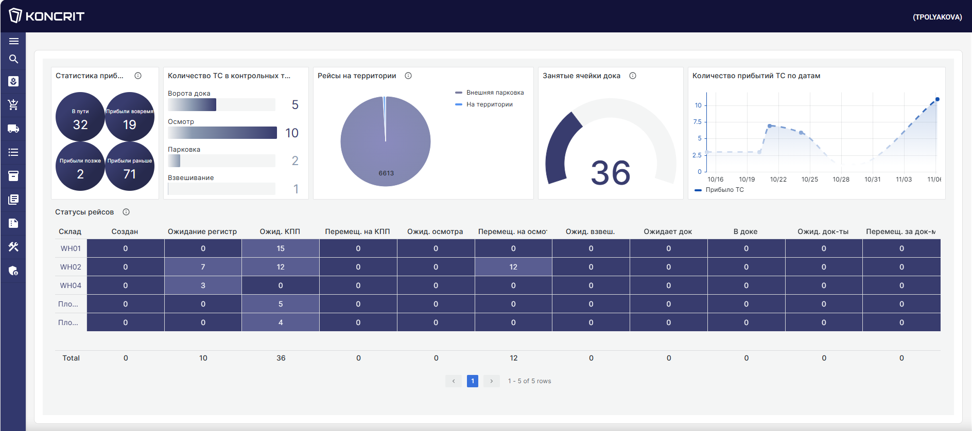Viewport: 972px width, 431px height.
Task: Toggle the Внешняя парковка legend item
Action: (x=489, y=93)
